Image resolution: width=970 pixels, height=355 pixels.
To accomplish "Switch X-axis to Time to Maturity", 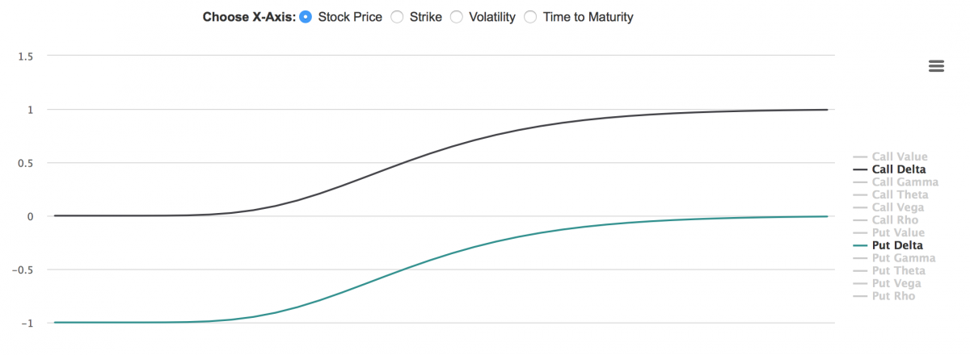I will click(530, 17).
